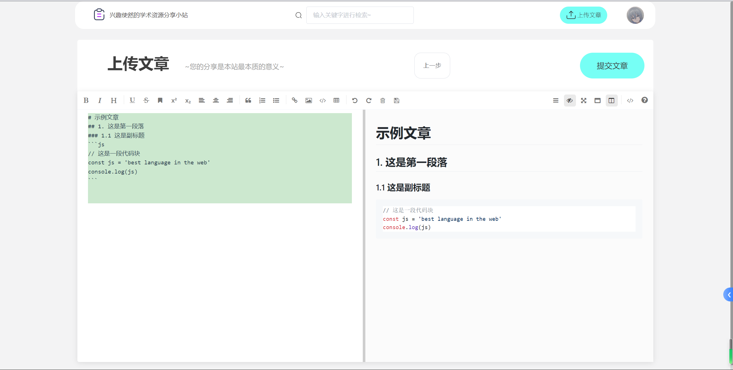Expand the blue side panel arrow
The width and height of the screenshot is (733, 370).
click(728, 295)
